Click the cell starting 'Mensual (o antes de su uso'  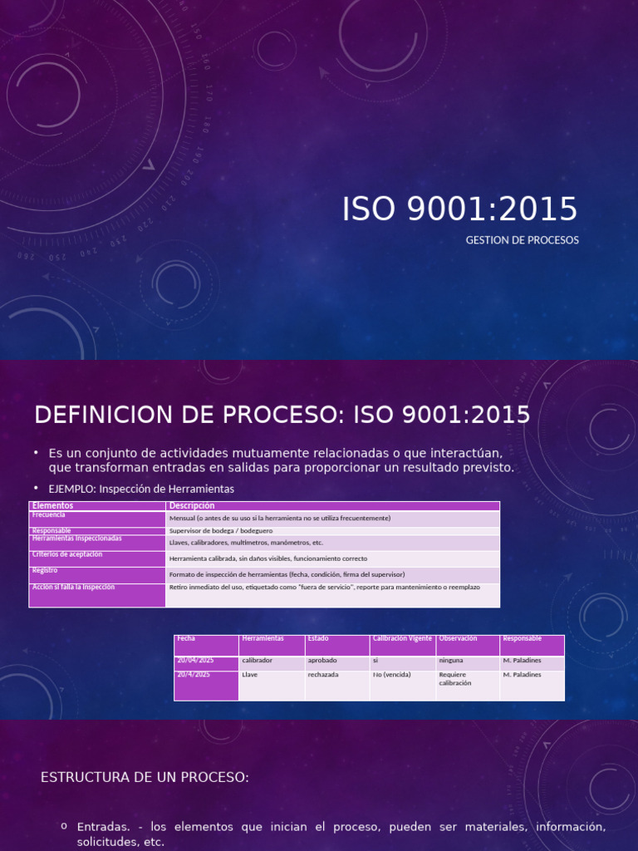[x=332, y=519]
